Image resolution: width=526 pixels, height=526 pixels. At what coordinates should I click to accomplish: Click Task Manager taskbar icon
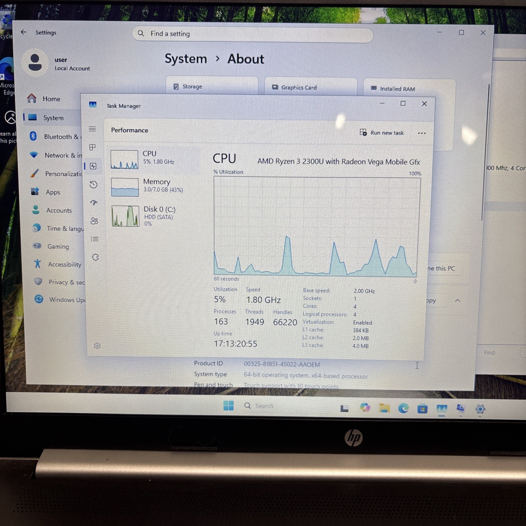[x=442, y=409]
